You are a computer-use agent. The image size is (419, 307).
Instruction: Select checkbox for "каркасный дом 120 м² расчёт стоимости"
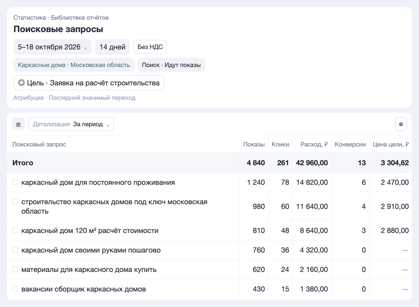[x=15, y=230]
